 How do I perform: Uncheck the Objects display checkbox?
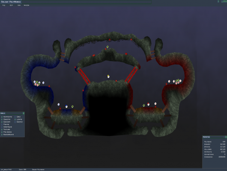2,119
